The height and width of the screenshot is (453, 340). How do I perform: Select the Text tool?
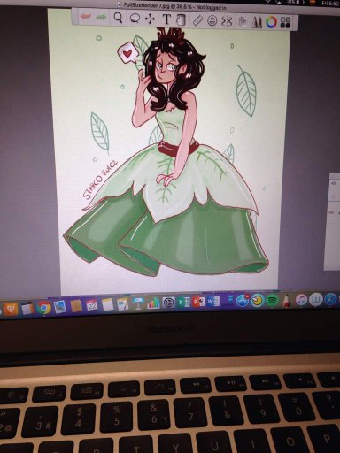tap(166, 19)
